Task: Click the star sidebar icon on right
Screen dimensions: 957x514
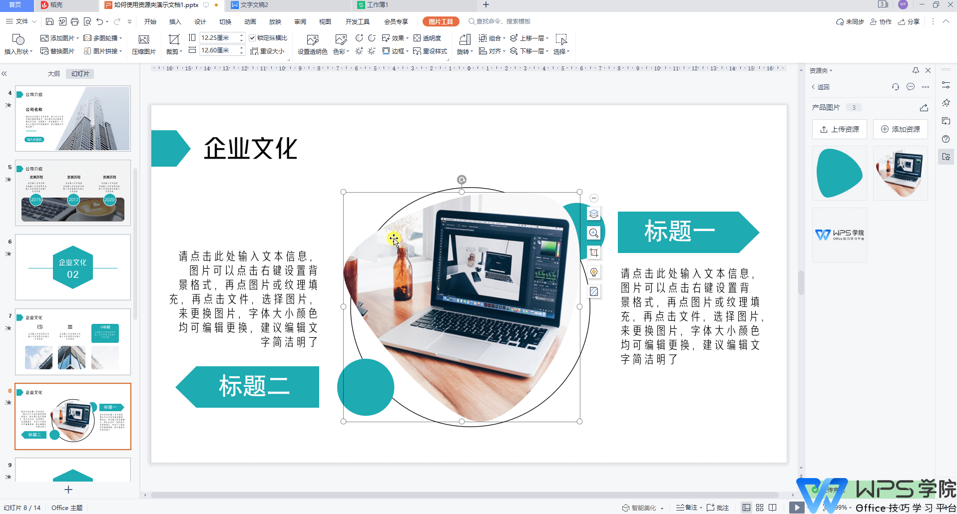Action: (x=946, y=103)
